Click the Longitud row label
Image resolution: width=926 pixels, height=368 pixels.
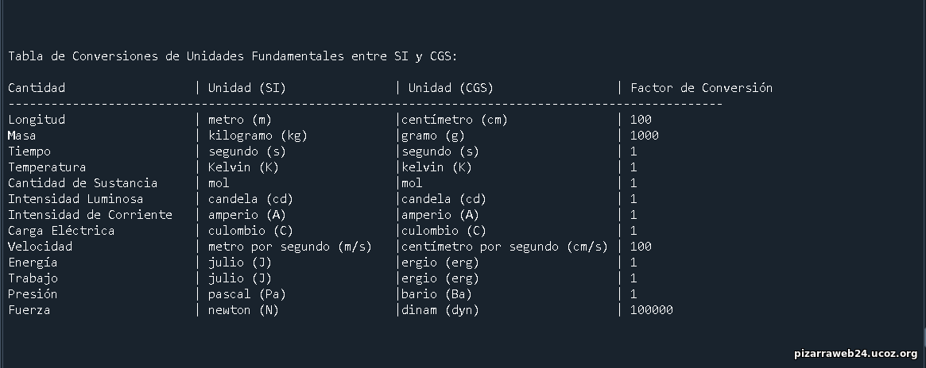(37, 120)
